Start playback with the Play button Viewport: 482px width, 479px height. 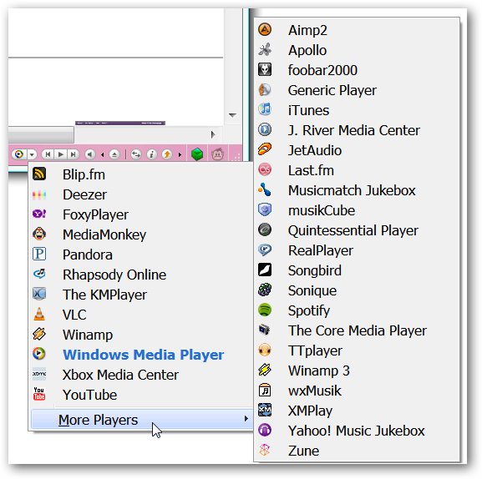(61, 154)
